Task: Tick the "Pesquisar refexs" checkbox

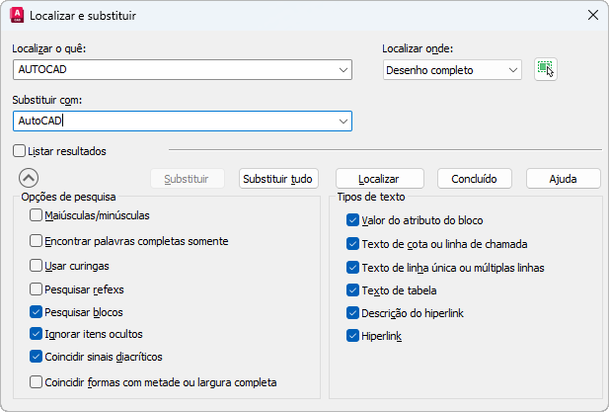Action: point(37,289)
